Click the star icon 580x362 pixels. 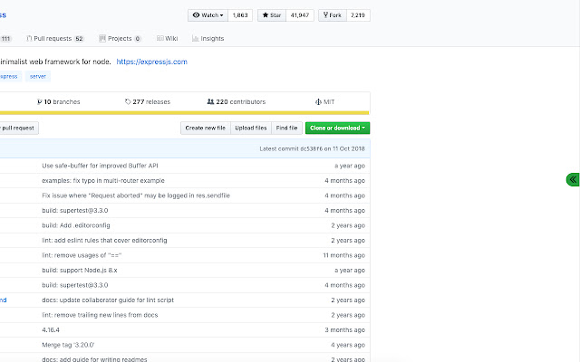pos(266,15)
